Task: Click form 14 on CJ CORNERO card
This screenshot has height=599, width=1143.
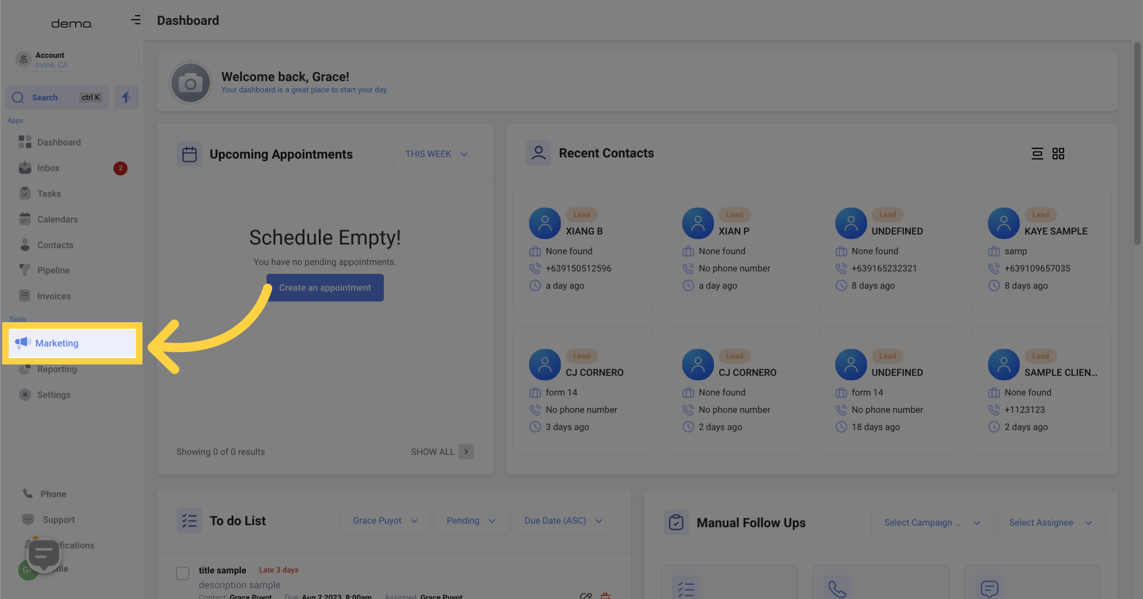Action: pyautogui.click(x=561, y=393)
